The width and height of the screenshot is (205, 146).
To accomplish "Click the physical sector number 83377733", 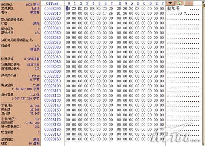I will [33, 65].
